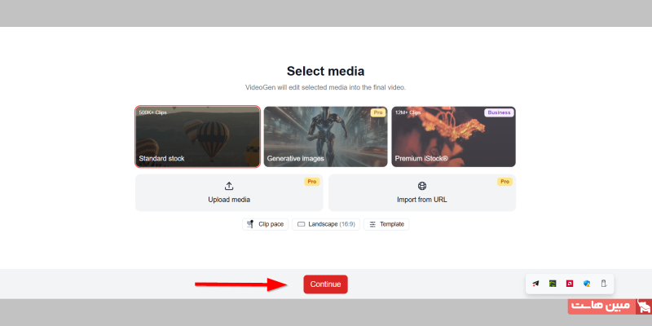
Task: Click the Business badge on Premium iStock
Action: [x=499, y=112]
